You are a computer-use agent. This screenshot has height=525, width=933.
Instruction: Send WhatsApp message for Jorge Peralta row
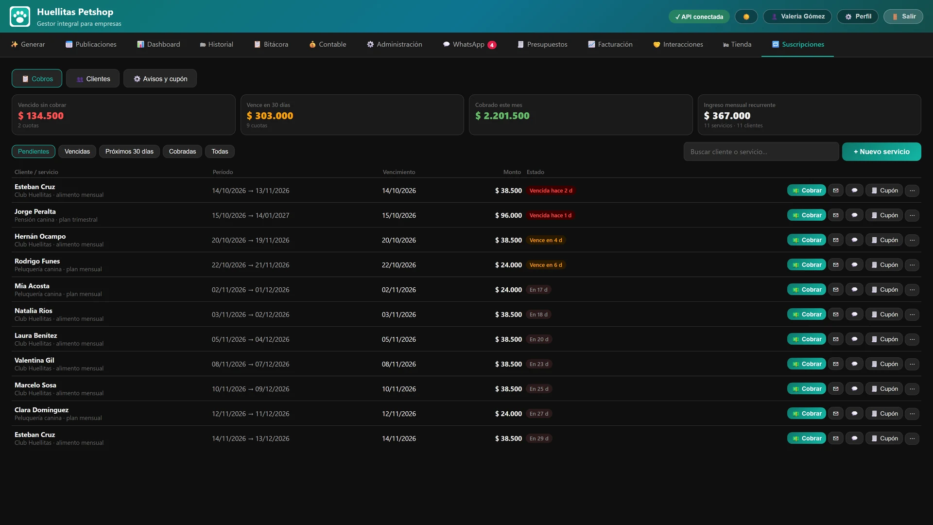[854, 215]
